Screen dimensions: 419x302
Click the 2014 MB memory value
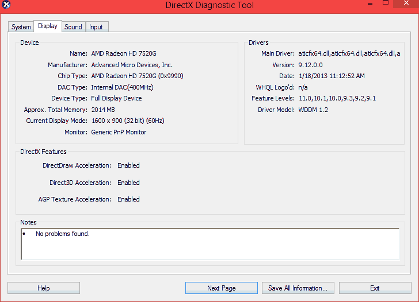tap(103, 110)
